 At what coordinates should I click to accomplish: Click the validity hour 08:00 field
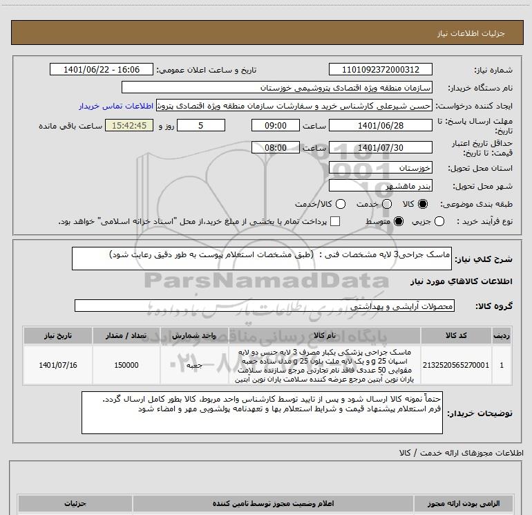point(276,148)
